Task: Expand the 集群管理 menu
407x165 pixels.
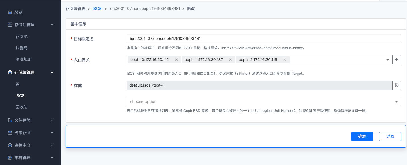Action: tap(52, 158)
